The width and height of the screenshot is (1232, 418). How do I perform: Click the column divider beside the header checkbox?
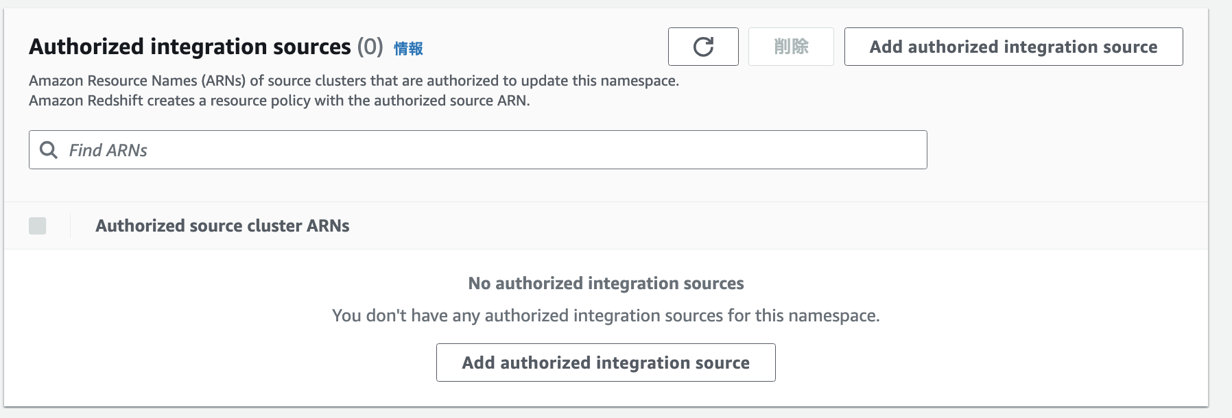[71, 225]
